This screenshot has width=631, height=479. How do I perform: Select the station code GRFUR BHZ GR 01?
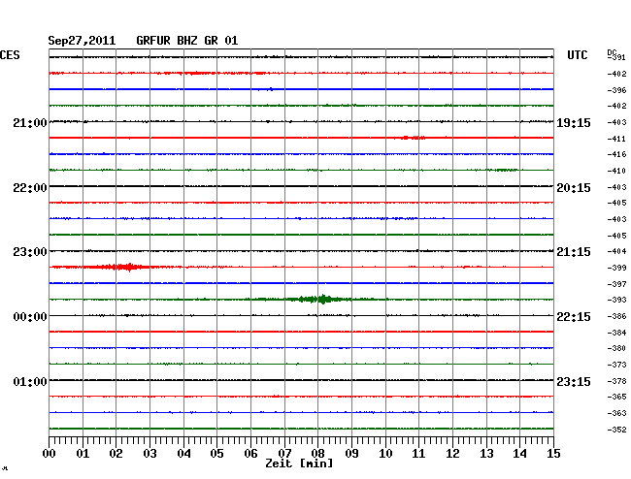[187, 41]
